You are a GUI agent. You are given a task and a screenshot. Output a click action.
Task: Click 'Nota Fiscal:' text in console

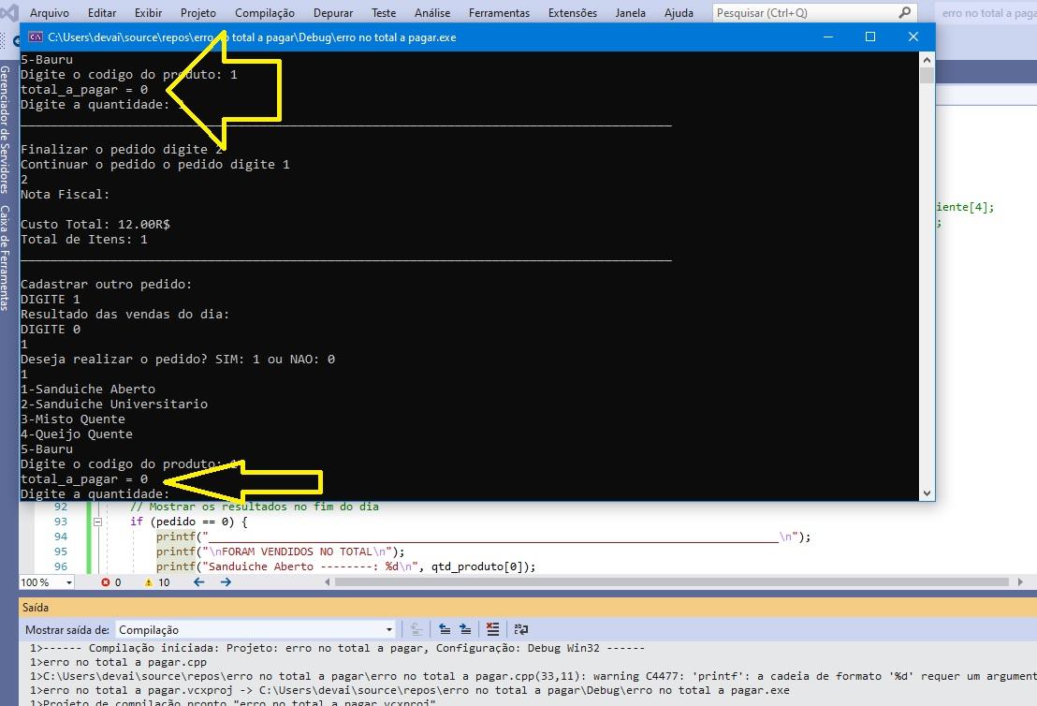point(65,195)
